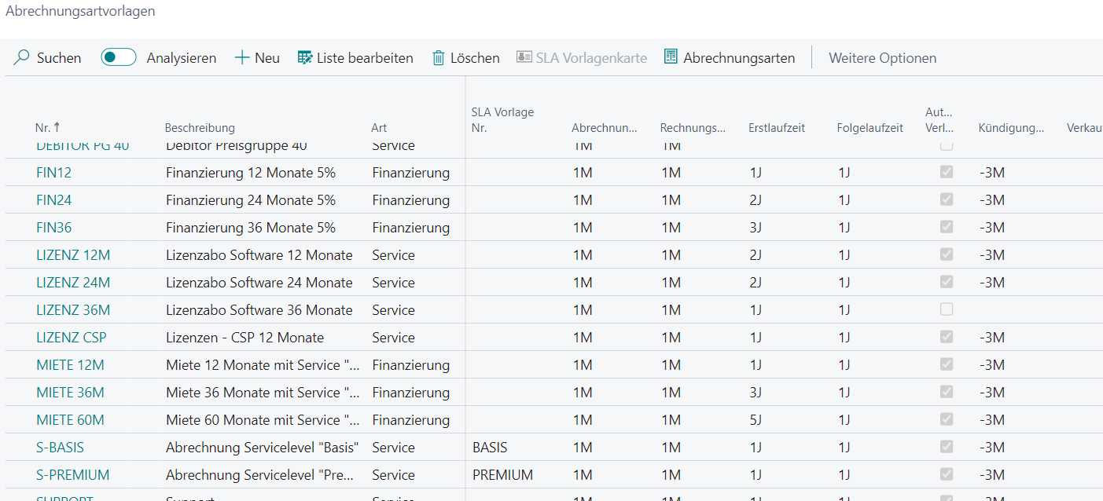Open the Art column header menu
The image size is (1103, 501).
point(379,128)
